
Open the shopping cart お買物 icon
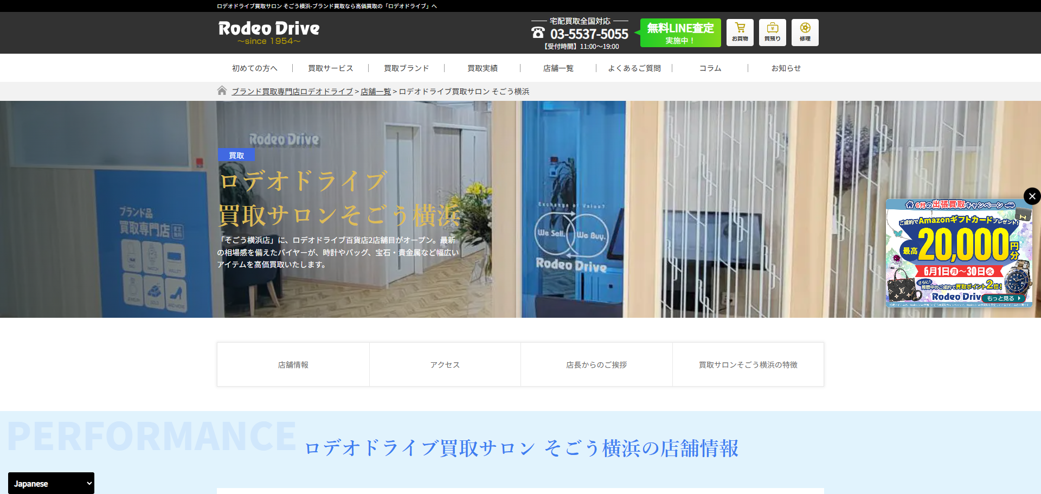click(740, 33)
